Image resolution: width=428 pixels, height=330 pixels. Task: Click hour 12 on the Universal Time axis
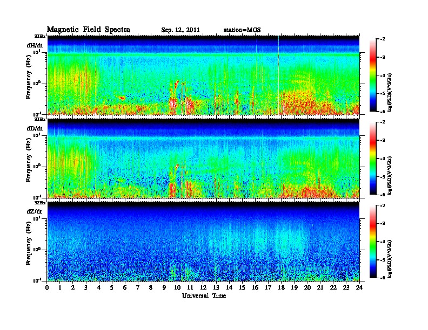(x=203, y=287)
